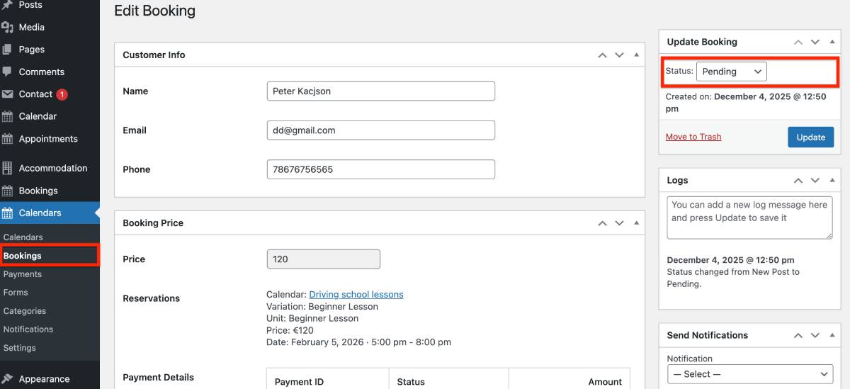Toggle the Logs panel triangle
Image resolution: width=850 pixels, height=389 pixels.
click(832, 181)
